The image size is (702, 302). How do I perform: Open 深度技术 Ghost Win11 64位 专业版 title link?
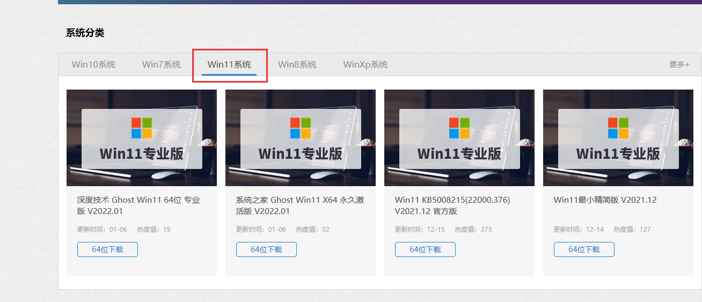(138, 205)
